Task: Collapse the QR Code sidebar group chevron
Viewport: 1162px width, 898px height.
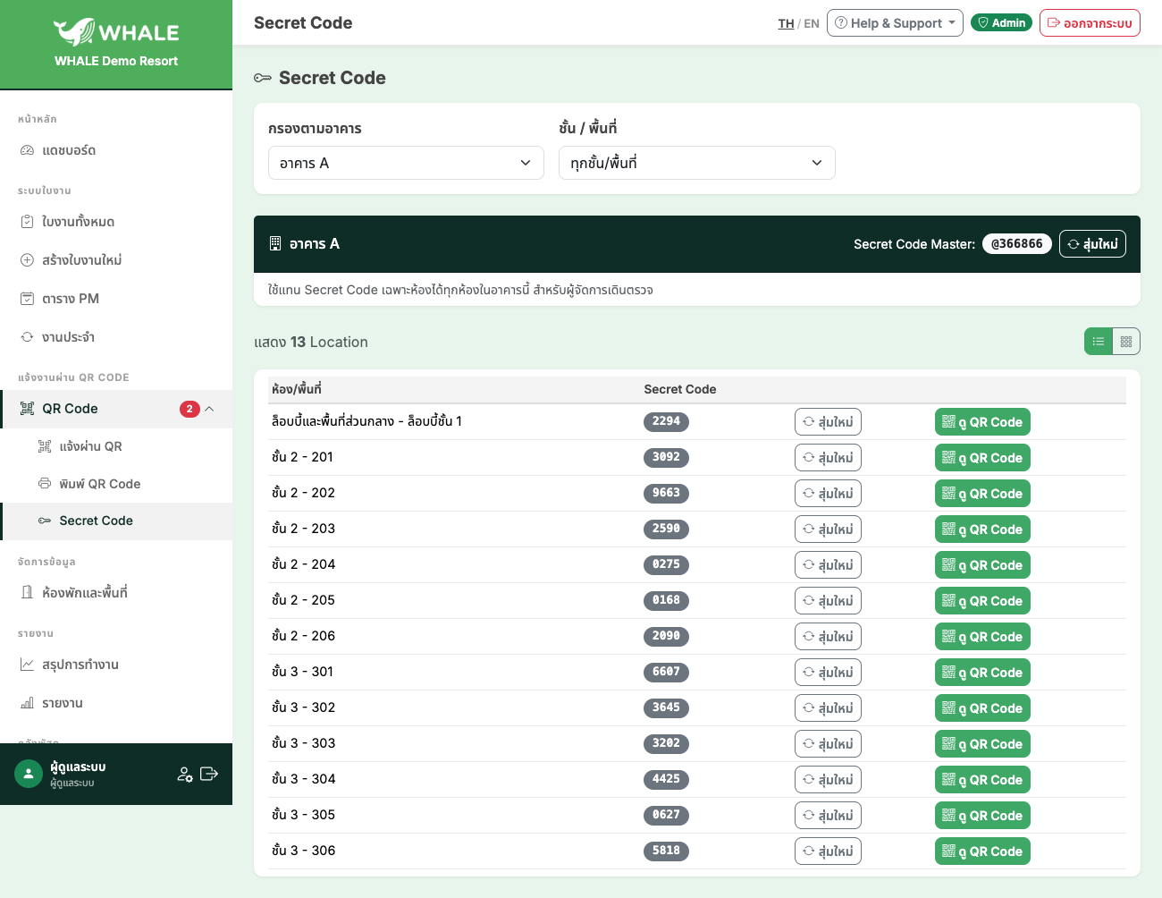Action: (x=209, y=409)
